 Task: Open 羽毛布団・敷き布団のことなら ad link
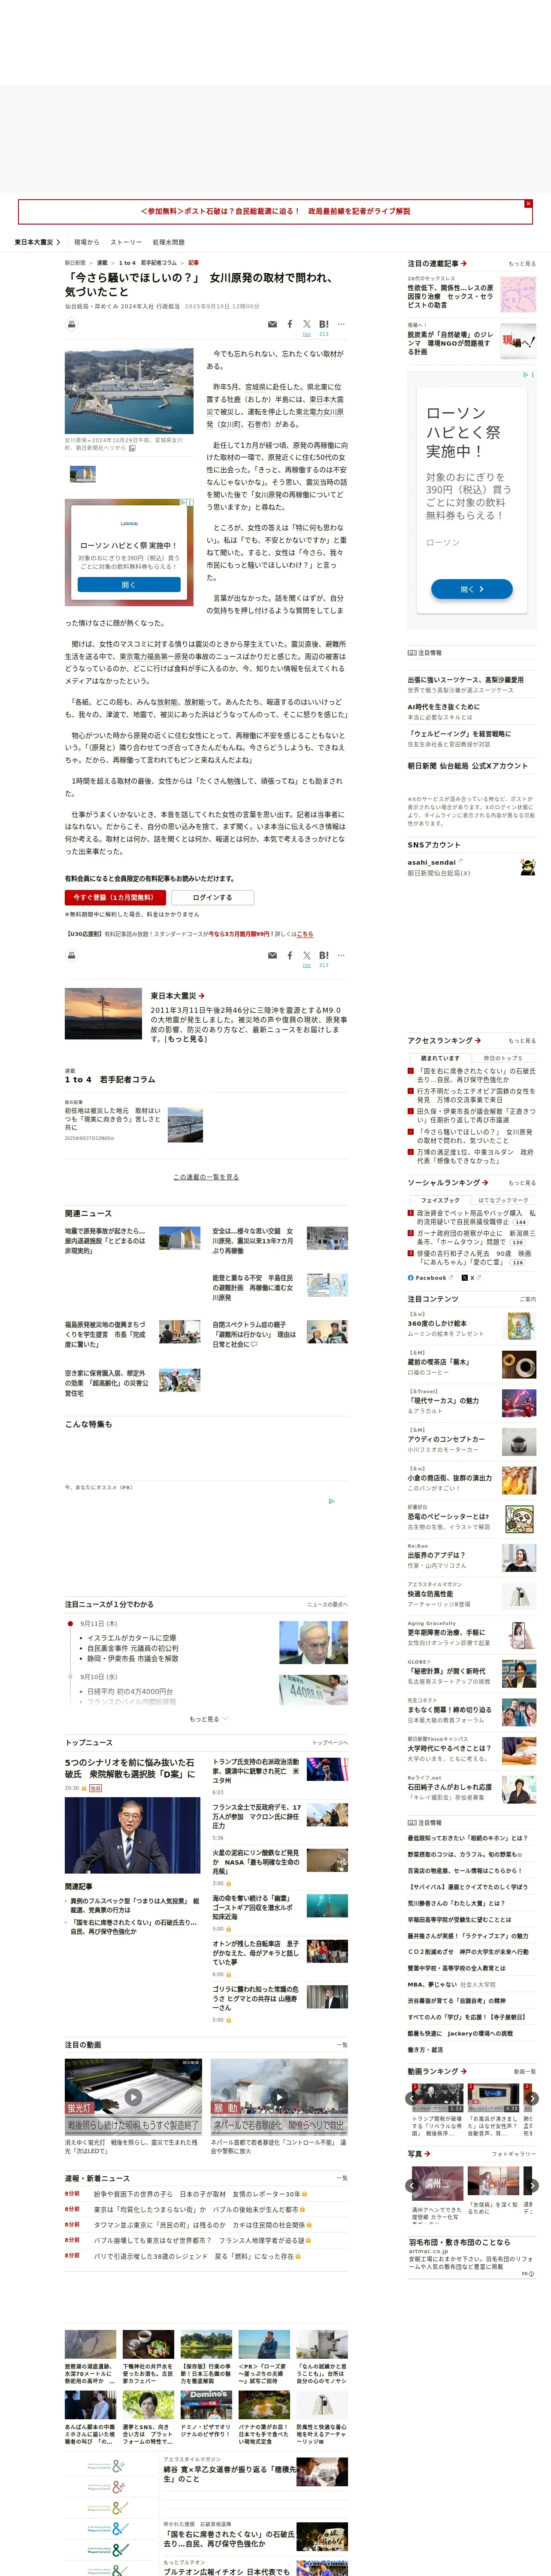[x=459, y=2243]
